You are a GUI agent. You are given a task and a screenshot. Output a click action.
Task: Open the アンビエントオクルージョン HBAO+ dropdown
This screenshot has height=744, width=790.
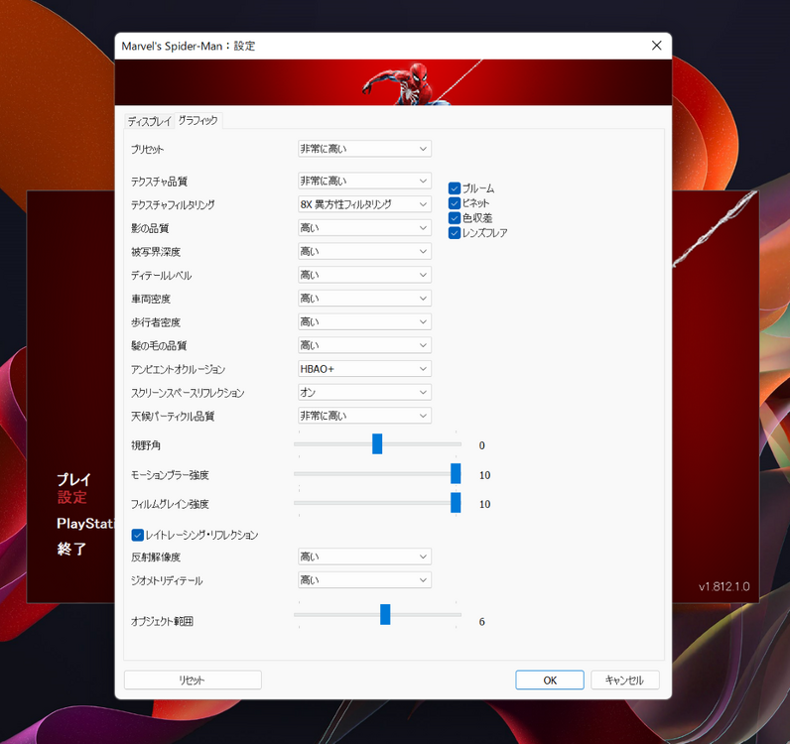(364, 369)
